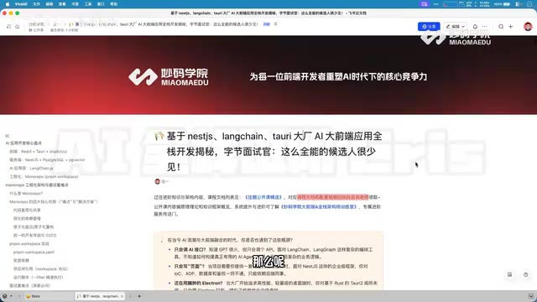
Task: Jump to outline item NestJS + PostgreSQL + pgvector
Action: pyautogui.click(x=47, y=160)
